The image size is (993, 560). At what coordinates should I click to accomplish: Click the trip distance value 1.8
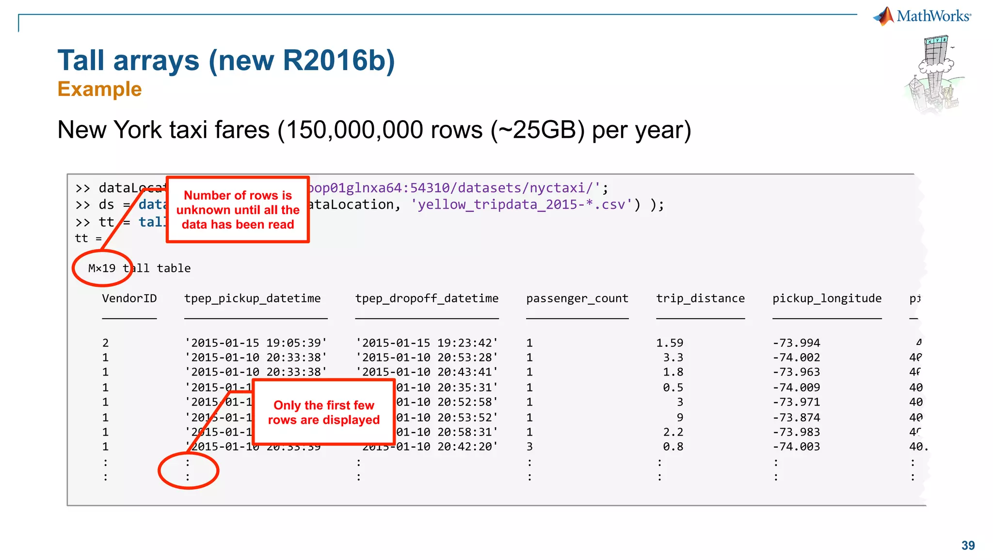point(673,372)
